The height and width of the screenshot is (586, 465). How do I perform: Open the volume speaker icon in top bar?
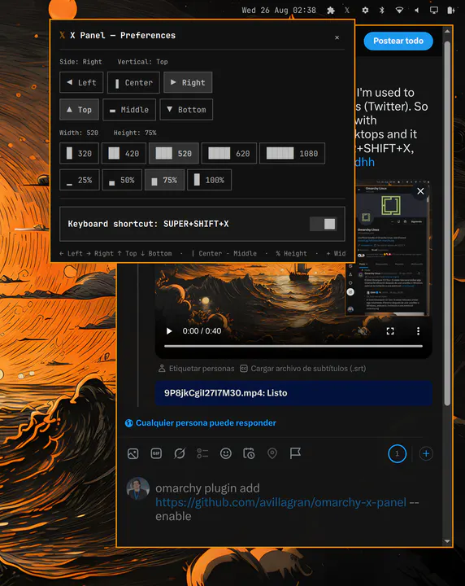[x=416, y=11]
